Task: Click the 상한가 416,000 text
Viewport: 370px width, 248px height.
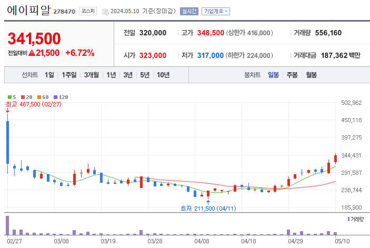Action: 249,33
